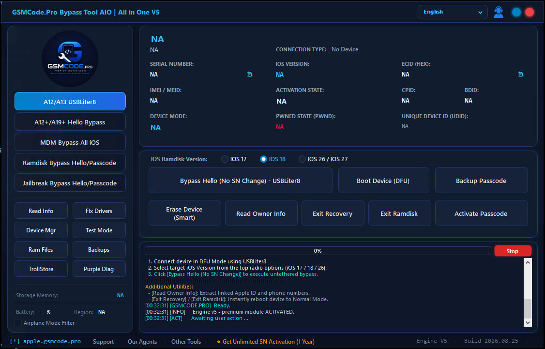This screenshot has height=349, width=545.
Task: Click the Test Mode button
Action: (x=99, y=230)
